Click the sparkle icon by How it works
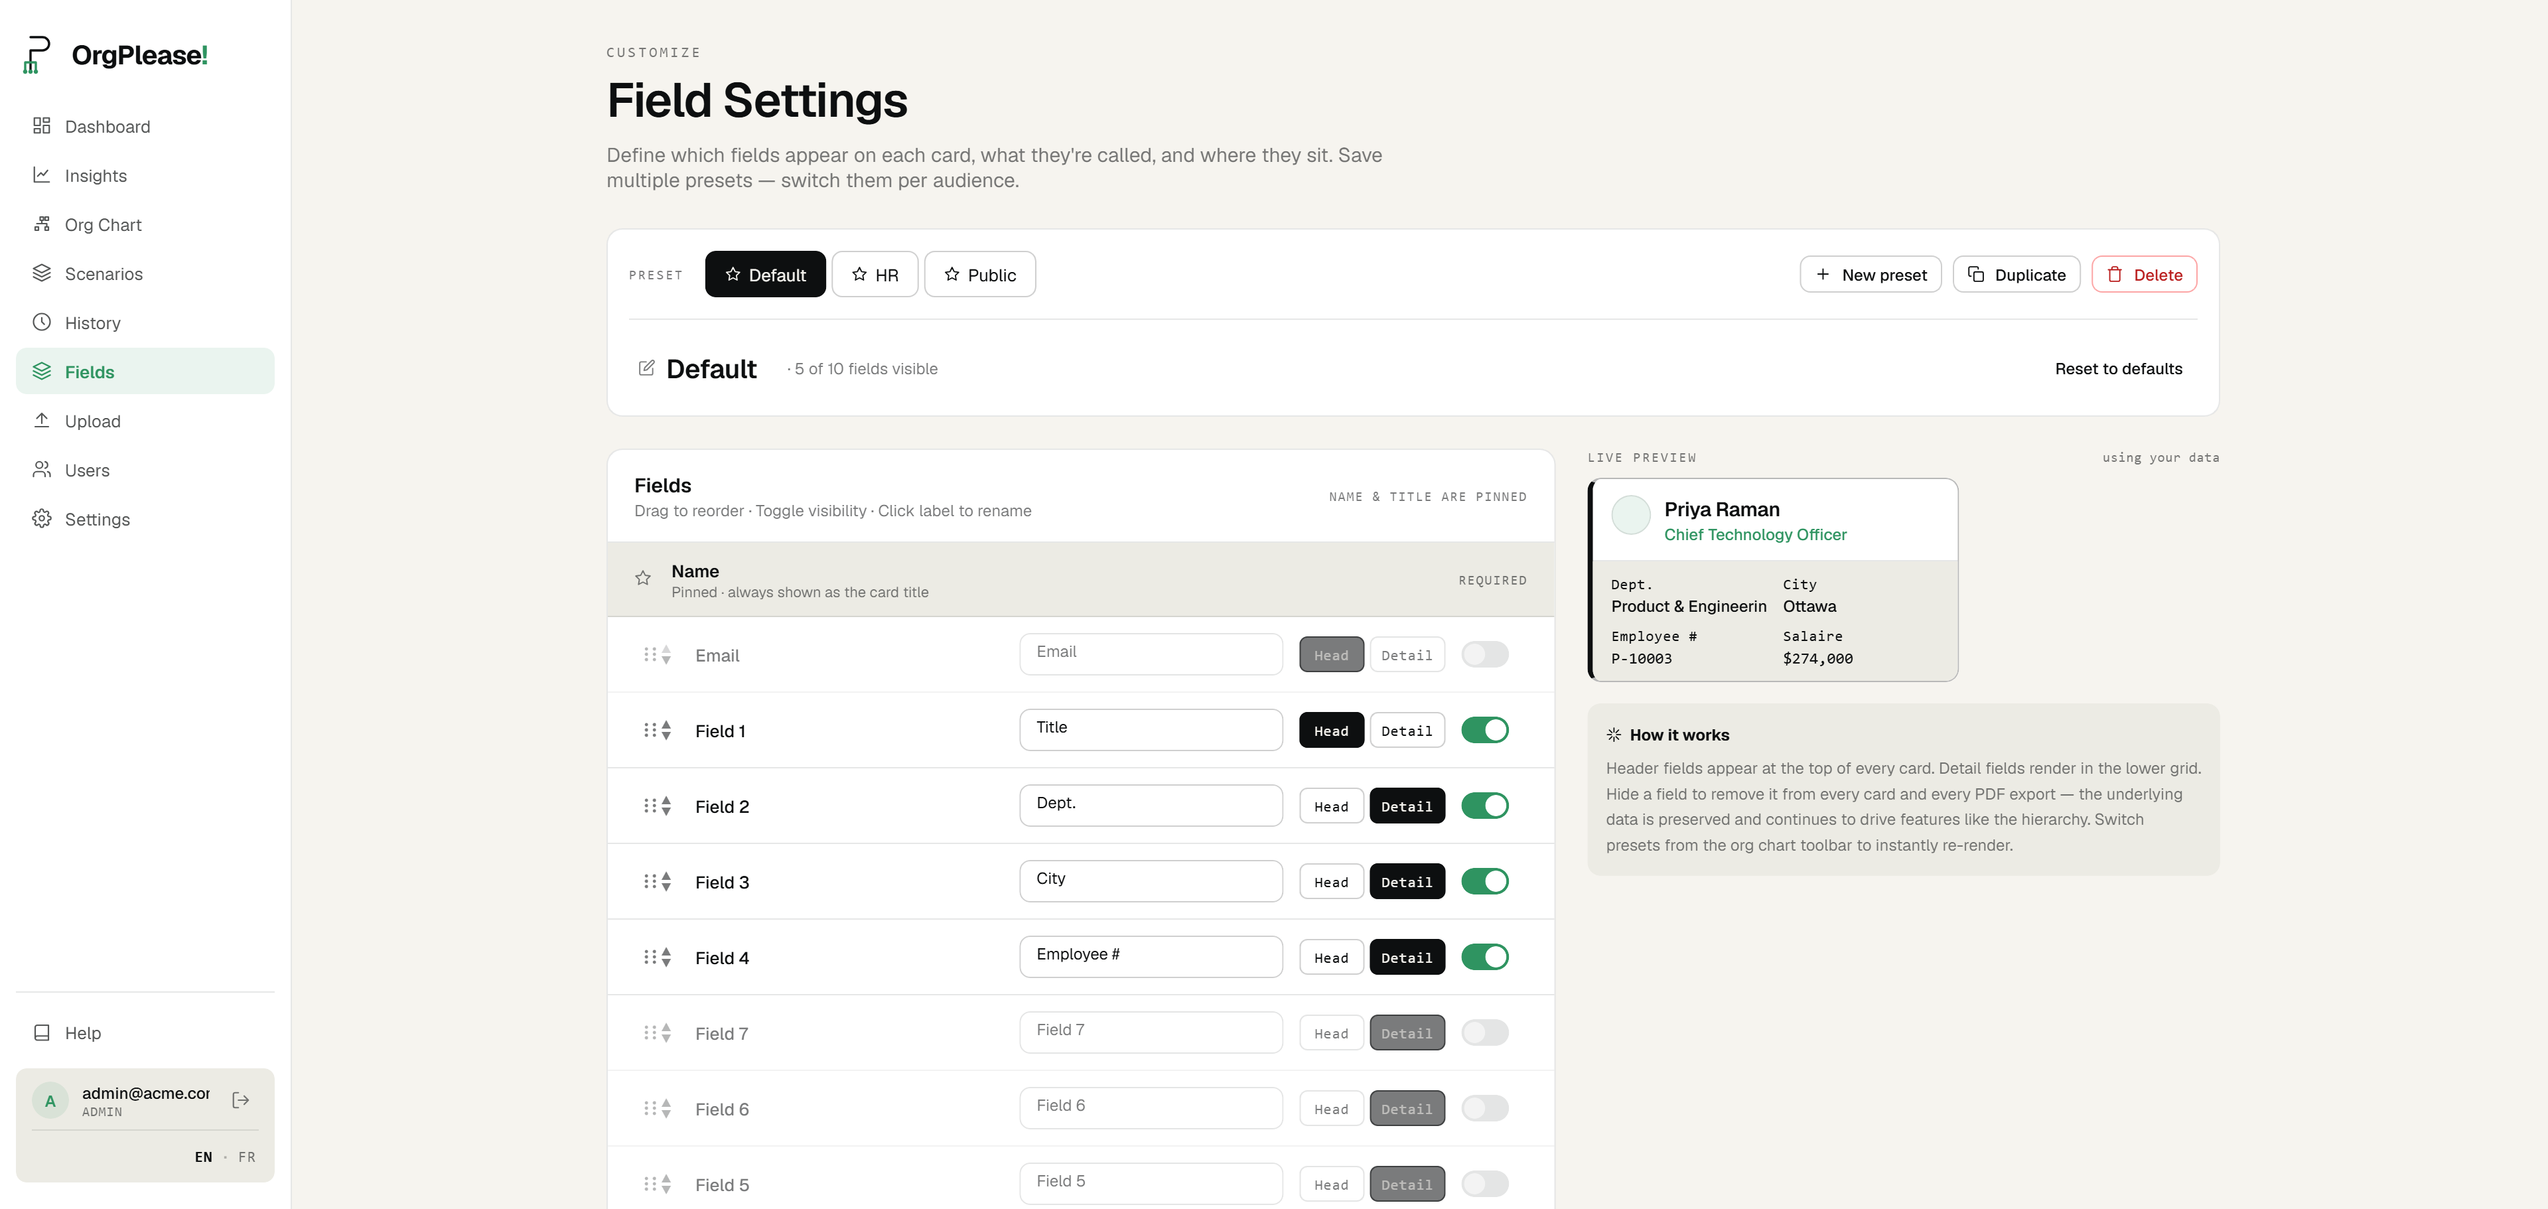 [x=1613, y=734]
